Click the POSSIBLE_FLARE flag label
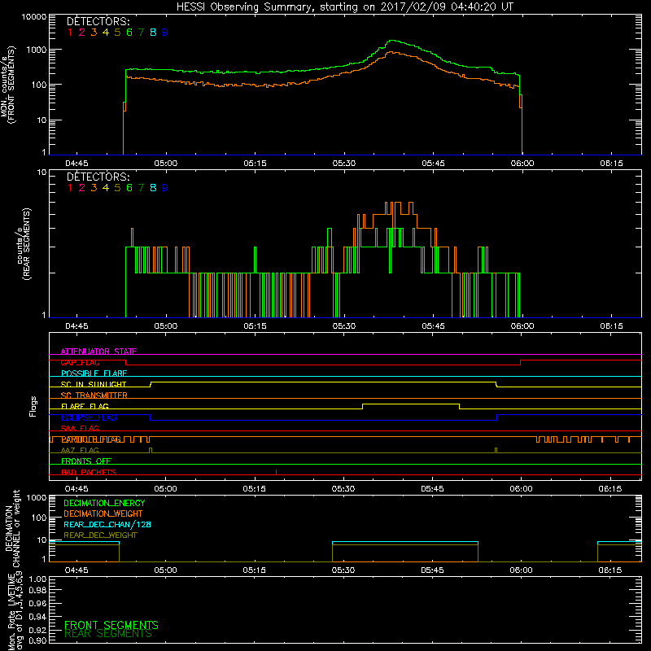 coord(94,374)
